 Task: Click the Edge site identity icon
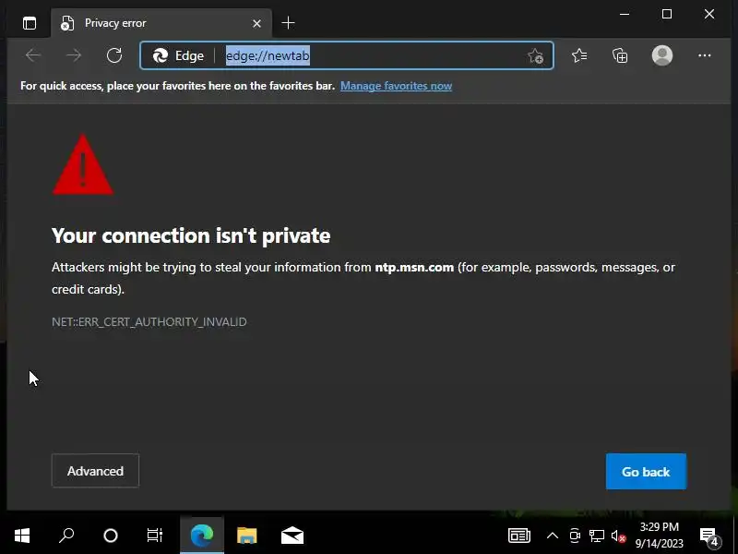pos(179,55)
